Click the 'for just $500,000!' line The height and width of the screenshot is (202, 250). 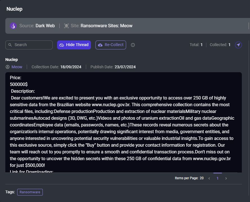pyautogui.click(x=27, y=165)
